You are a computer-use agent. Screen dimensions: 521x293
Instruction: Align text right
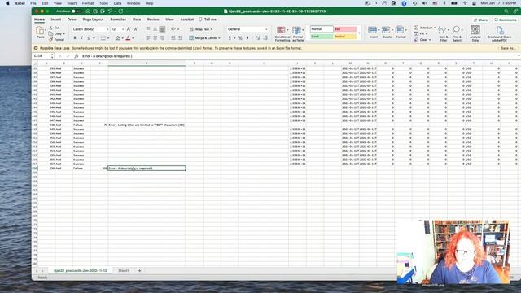click(x=162, y=38)
